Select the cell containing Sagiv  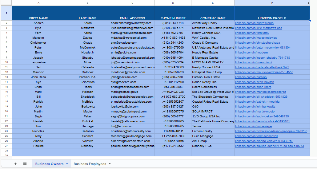tap(38, 116)
